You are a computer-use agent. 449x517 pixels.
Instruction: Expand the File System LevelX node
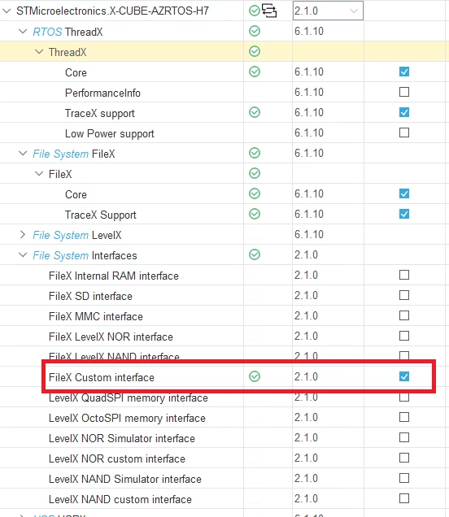click(x=23, y=235)
